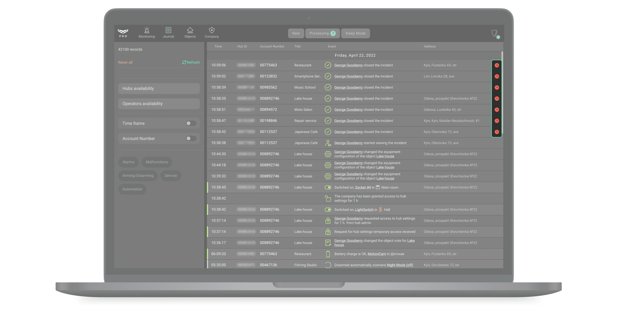The image size is (618, 309).
Task: Switch to the Processing tab
Action: point(322,33)
